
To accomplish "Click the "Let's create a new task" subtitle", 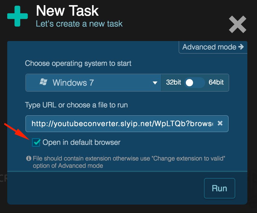I will [x=79, y=24].
